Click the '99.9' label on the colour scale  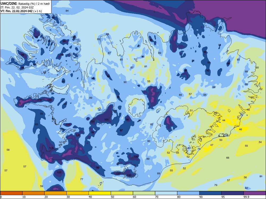(x=246, y=197)
